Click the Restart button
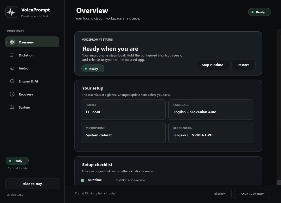281x203 pixels. point(243,65)
